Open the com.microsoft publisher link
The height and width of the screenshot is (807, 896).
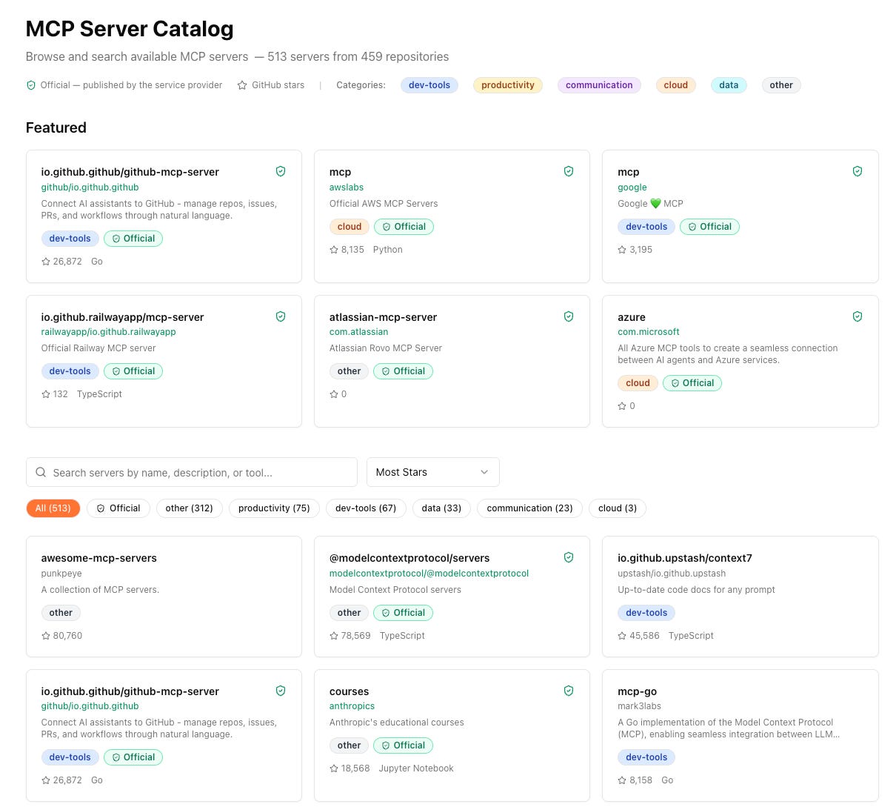(649, 332)
